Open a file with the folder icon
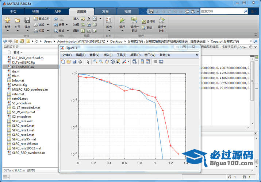Image resolution: width=261 pixels, height=182 pixels. [x=17, y=20]
